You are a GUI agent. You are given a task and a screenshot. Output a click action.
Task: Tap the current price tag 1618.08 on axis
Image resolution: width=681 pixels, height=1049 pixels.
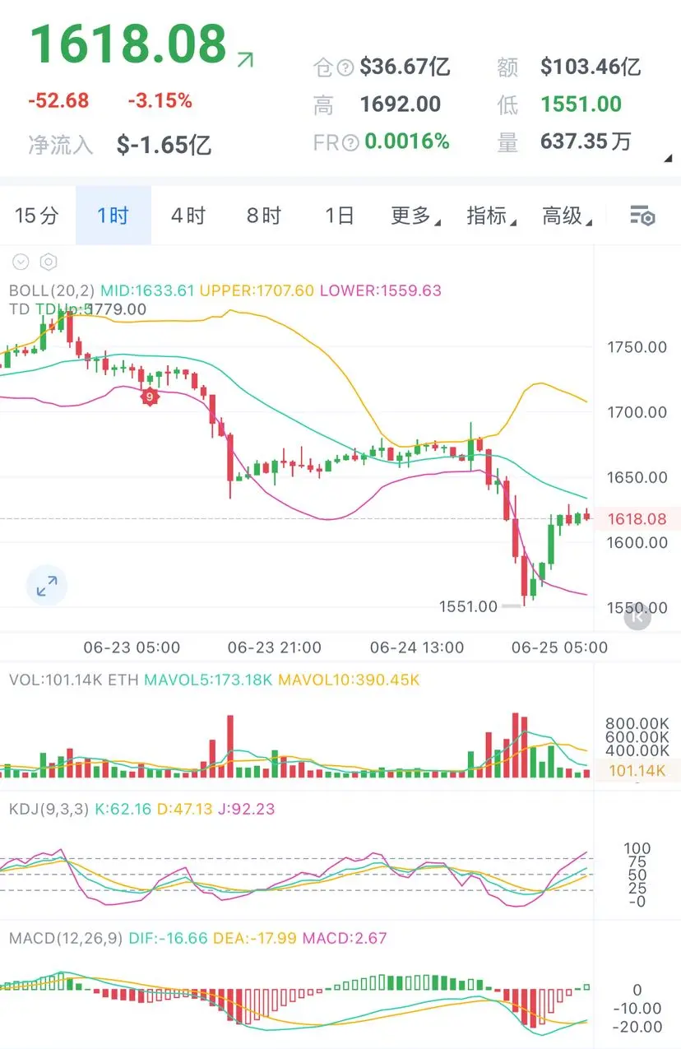[637, 519]
